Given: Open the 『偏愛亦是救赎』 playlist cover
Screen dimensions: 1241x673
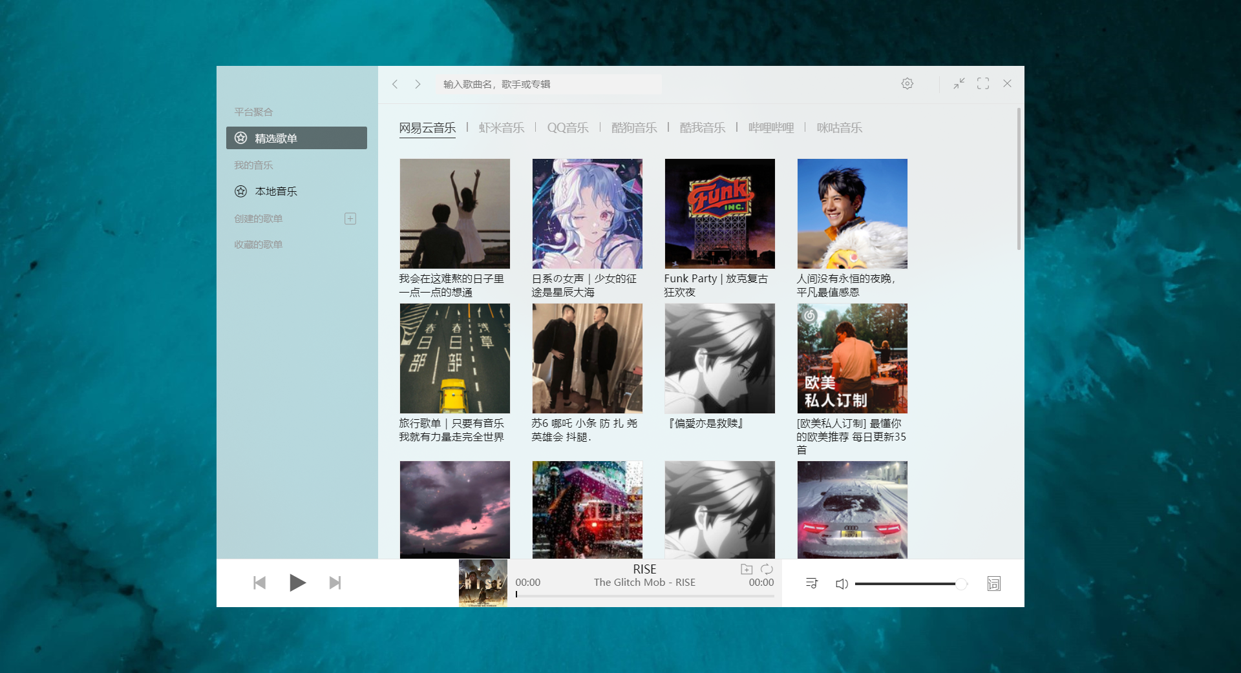Looking at the screenshot, I should (720, 358).
